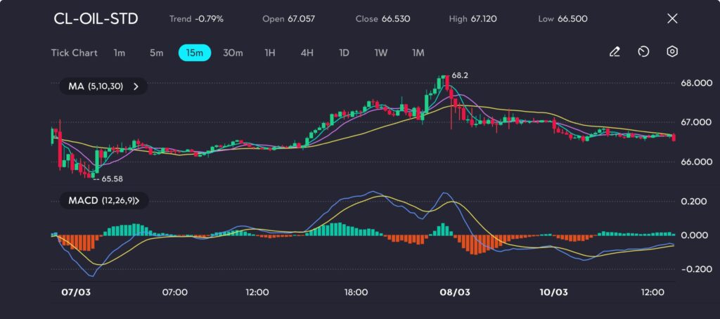The height and width of the screenshot is (319, 720).
Task: Expand the MA (5,10,30) indicator settings
Action: [103, 86]
